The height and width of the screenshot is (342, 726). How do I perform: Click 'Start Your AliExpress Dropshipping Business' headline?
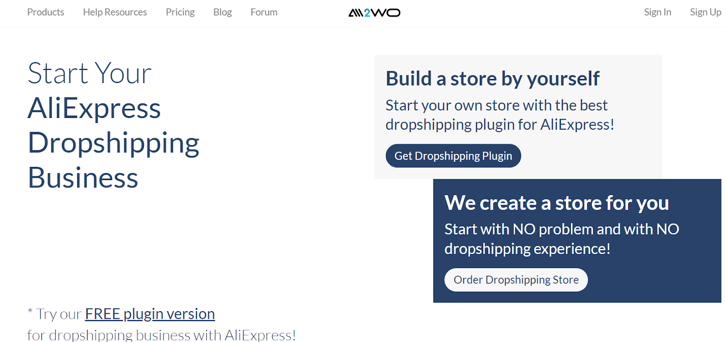(113, 125)
